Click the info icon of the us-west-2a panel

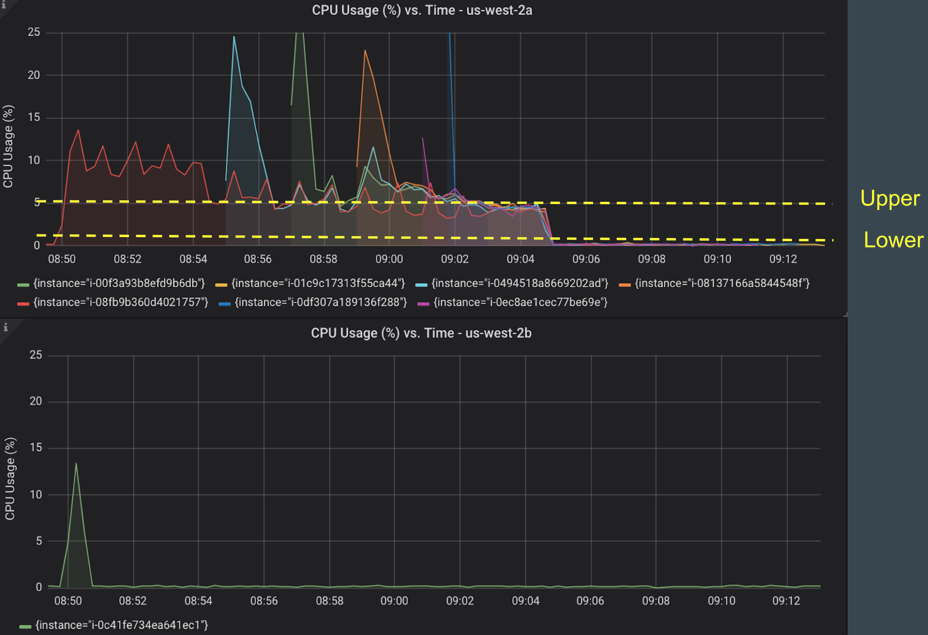point(4,5)
